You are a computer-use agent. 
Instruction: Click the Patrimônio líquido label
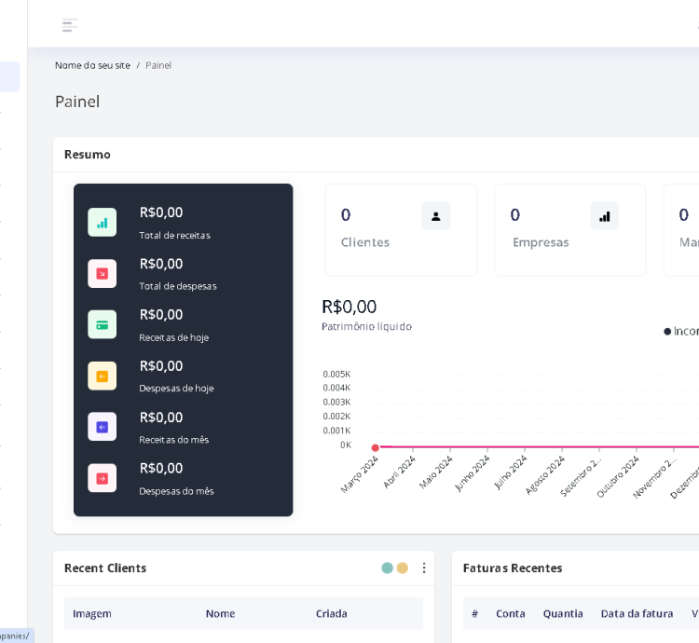click(366, 326)
